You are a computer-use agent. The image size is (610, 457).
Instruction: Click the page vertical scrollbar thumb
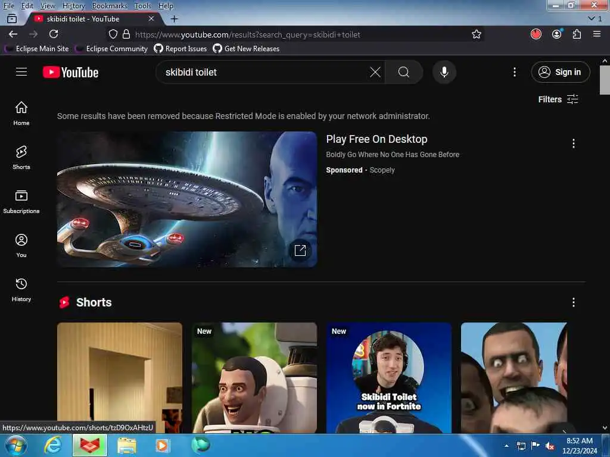(605, 80)
